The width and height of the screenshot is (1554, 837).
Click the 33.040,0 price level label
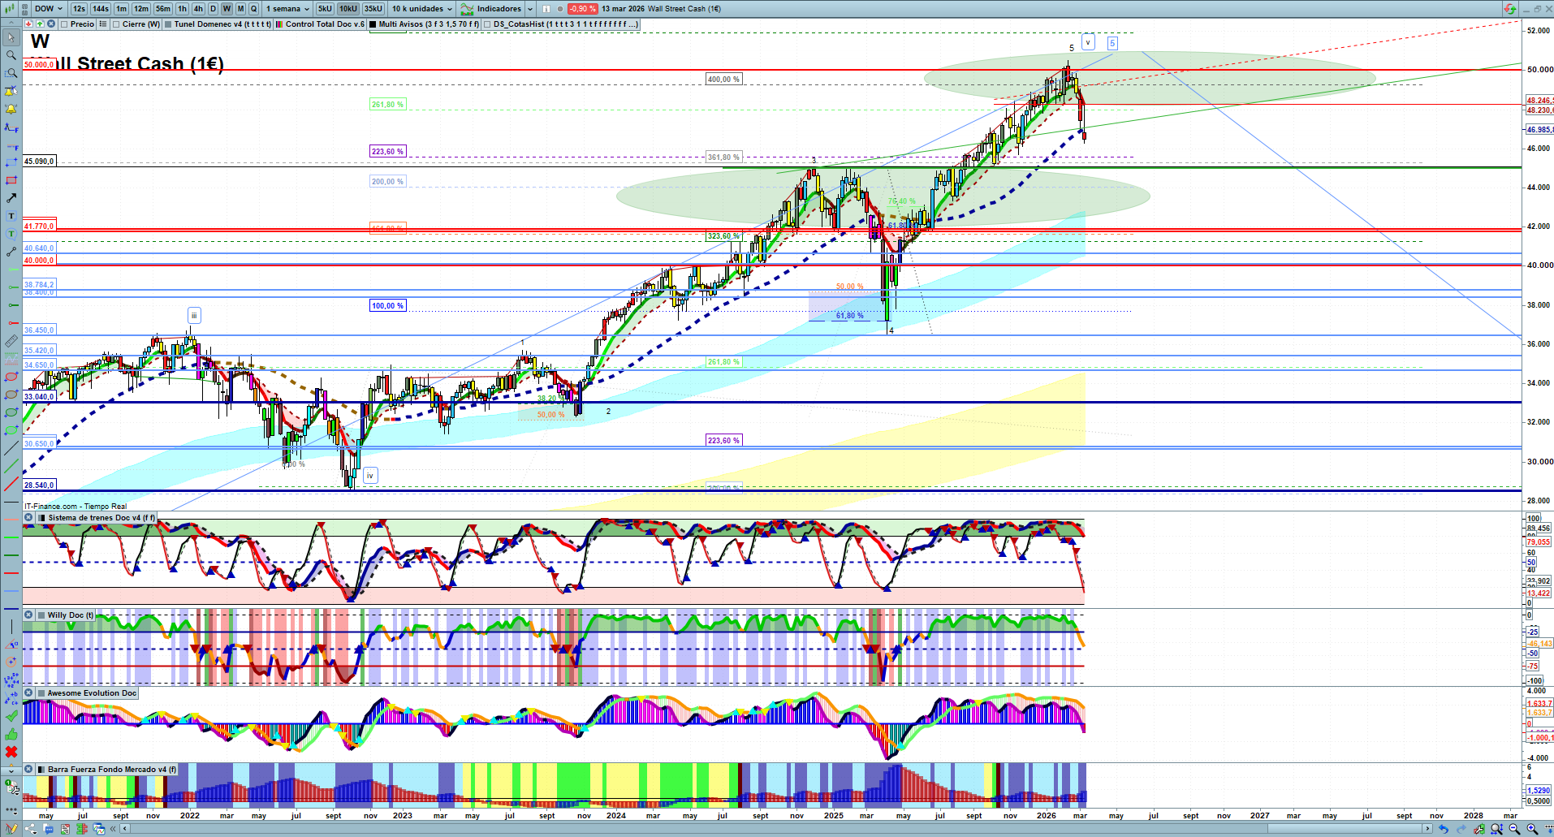click(39, 397)
